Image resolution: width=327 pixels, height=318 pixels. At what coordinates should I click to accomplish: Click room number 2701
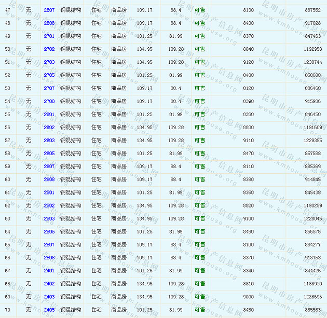[49, 36]
